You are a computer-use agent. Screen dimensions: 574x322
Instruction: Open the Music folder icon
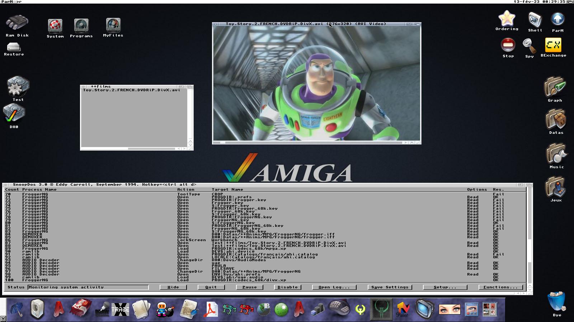pyautogui.click(x=556, y=153)
